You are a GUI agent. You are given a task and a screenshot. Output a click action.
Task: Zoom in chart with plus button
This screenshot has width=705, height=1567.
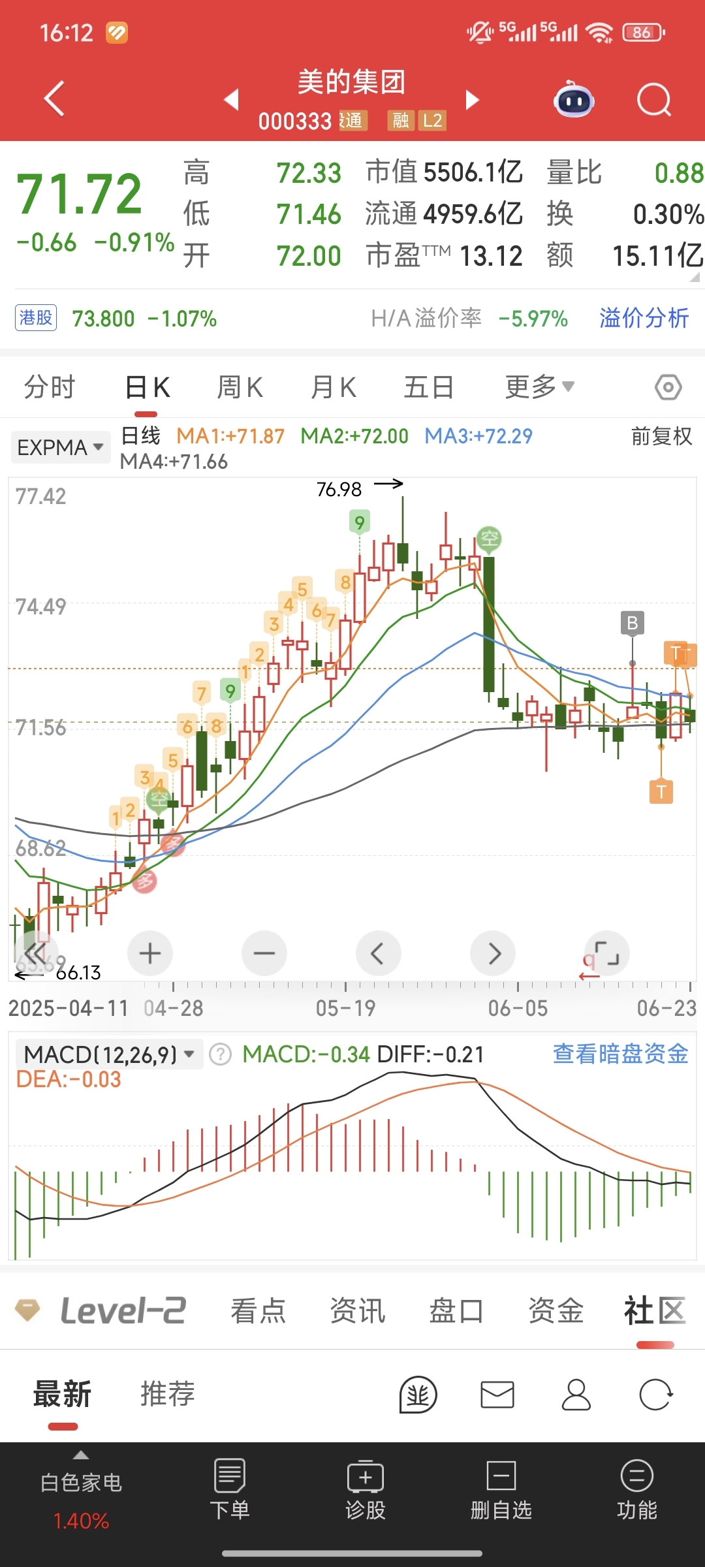[x=150, y=953]
